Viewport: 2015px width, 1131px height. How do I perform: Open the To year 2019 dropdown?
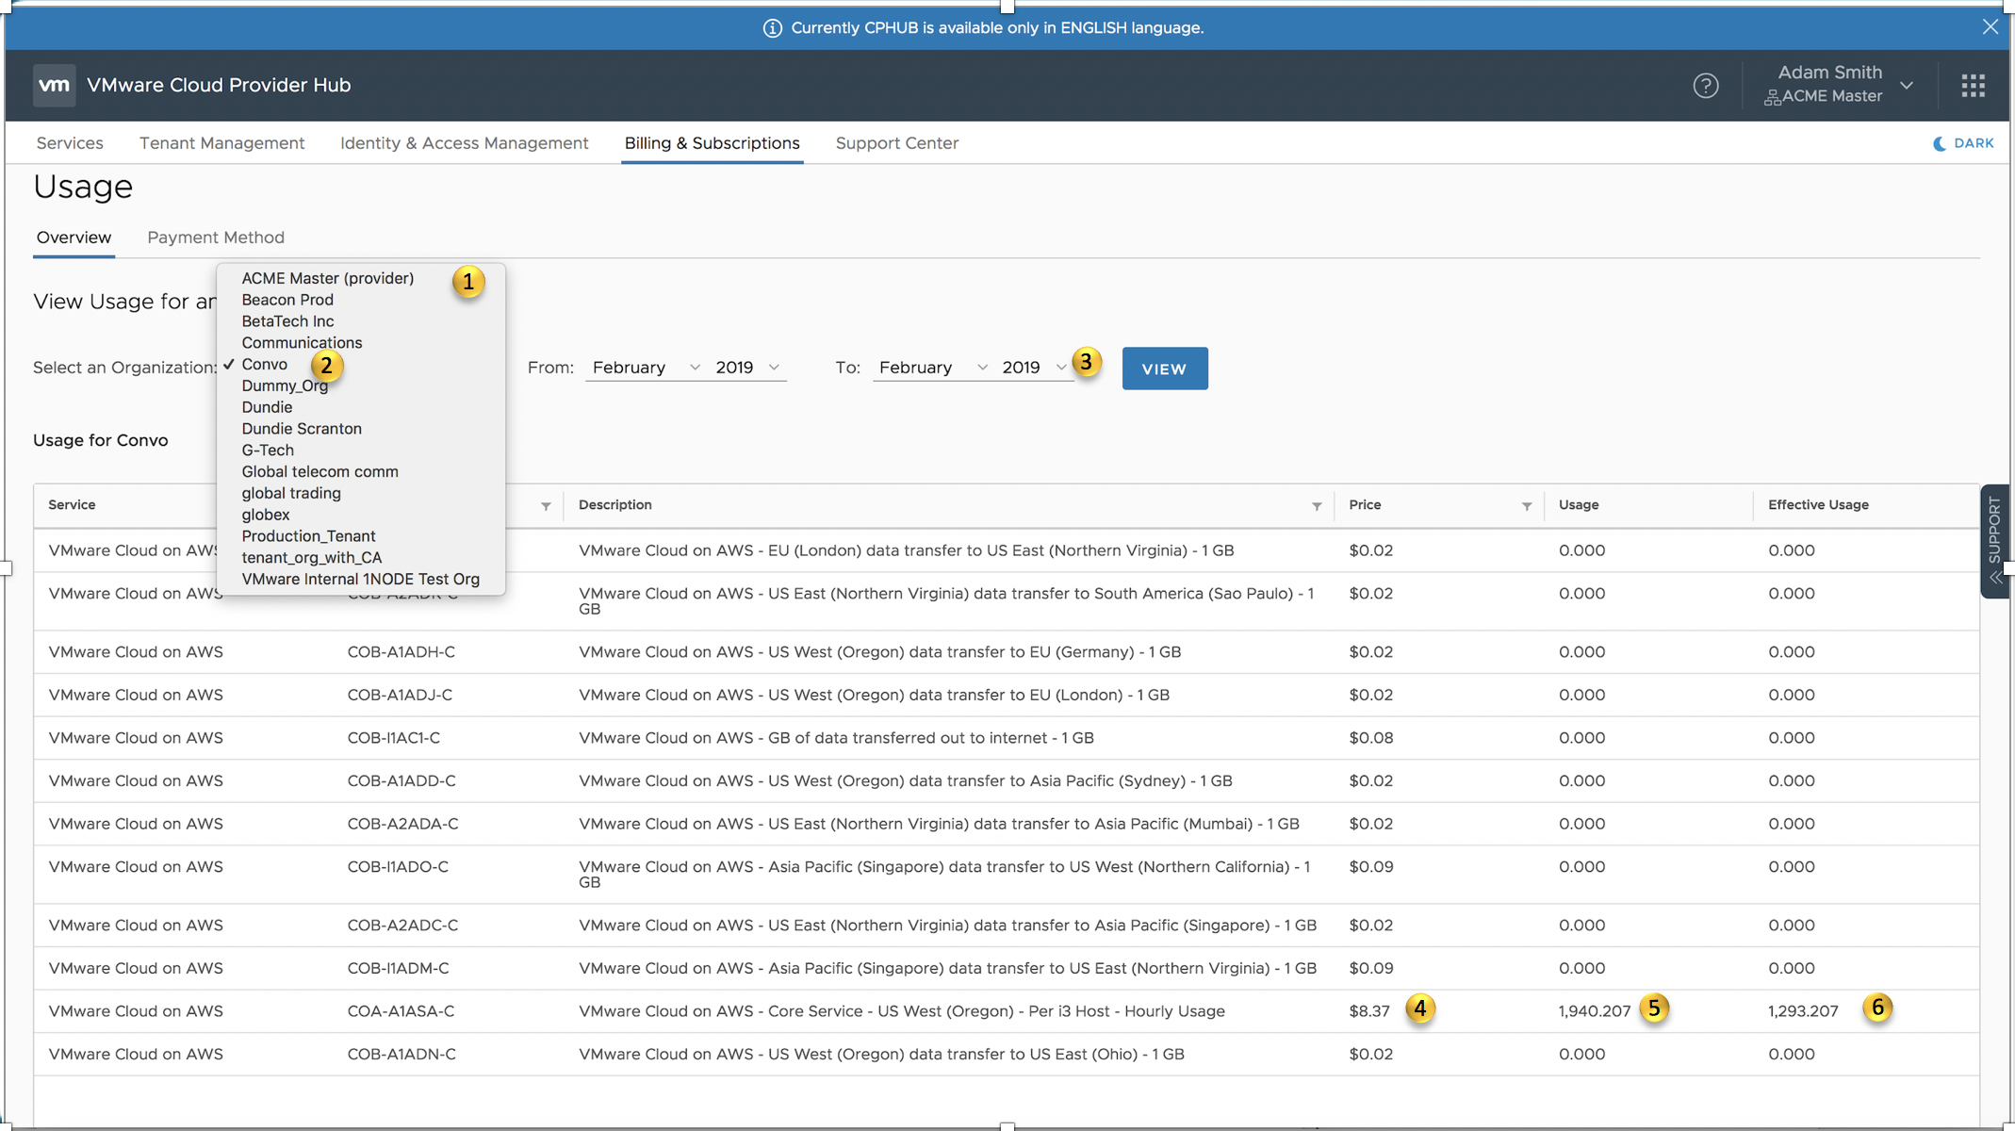1033,368
